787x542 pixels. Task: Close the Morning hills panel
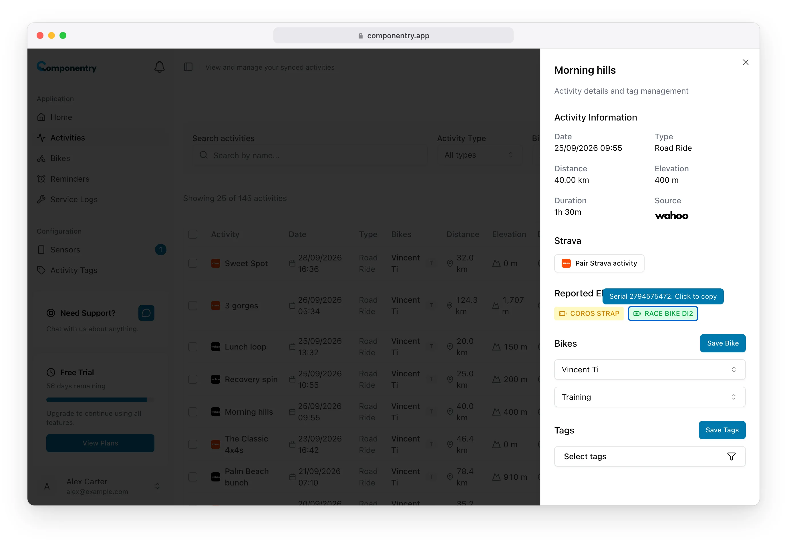[746, 62]
